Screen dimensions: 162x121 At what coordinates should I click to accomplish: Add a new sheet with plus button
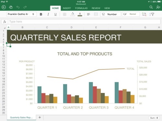click(40, 117)
